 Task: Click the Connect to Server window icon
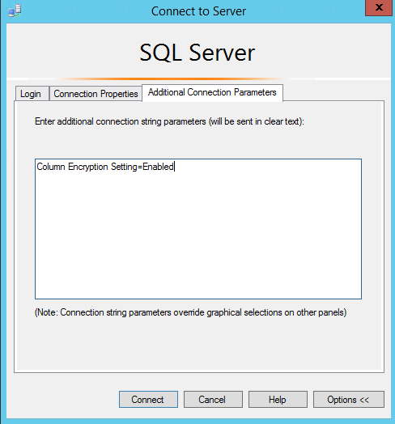[15, 11]
